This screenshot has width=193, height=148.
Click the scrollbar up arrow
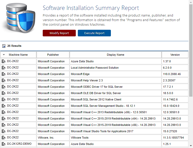pos(191,2)
